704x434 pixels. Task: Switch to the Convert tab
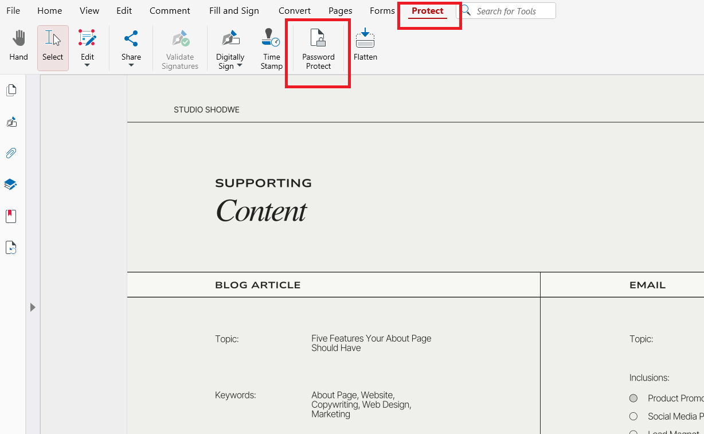(x=295, y=11)
